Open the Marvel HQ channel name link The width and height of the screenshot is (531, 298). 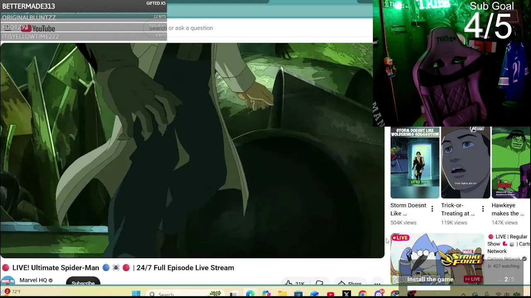tap(33, 280)
